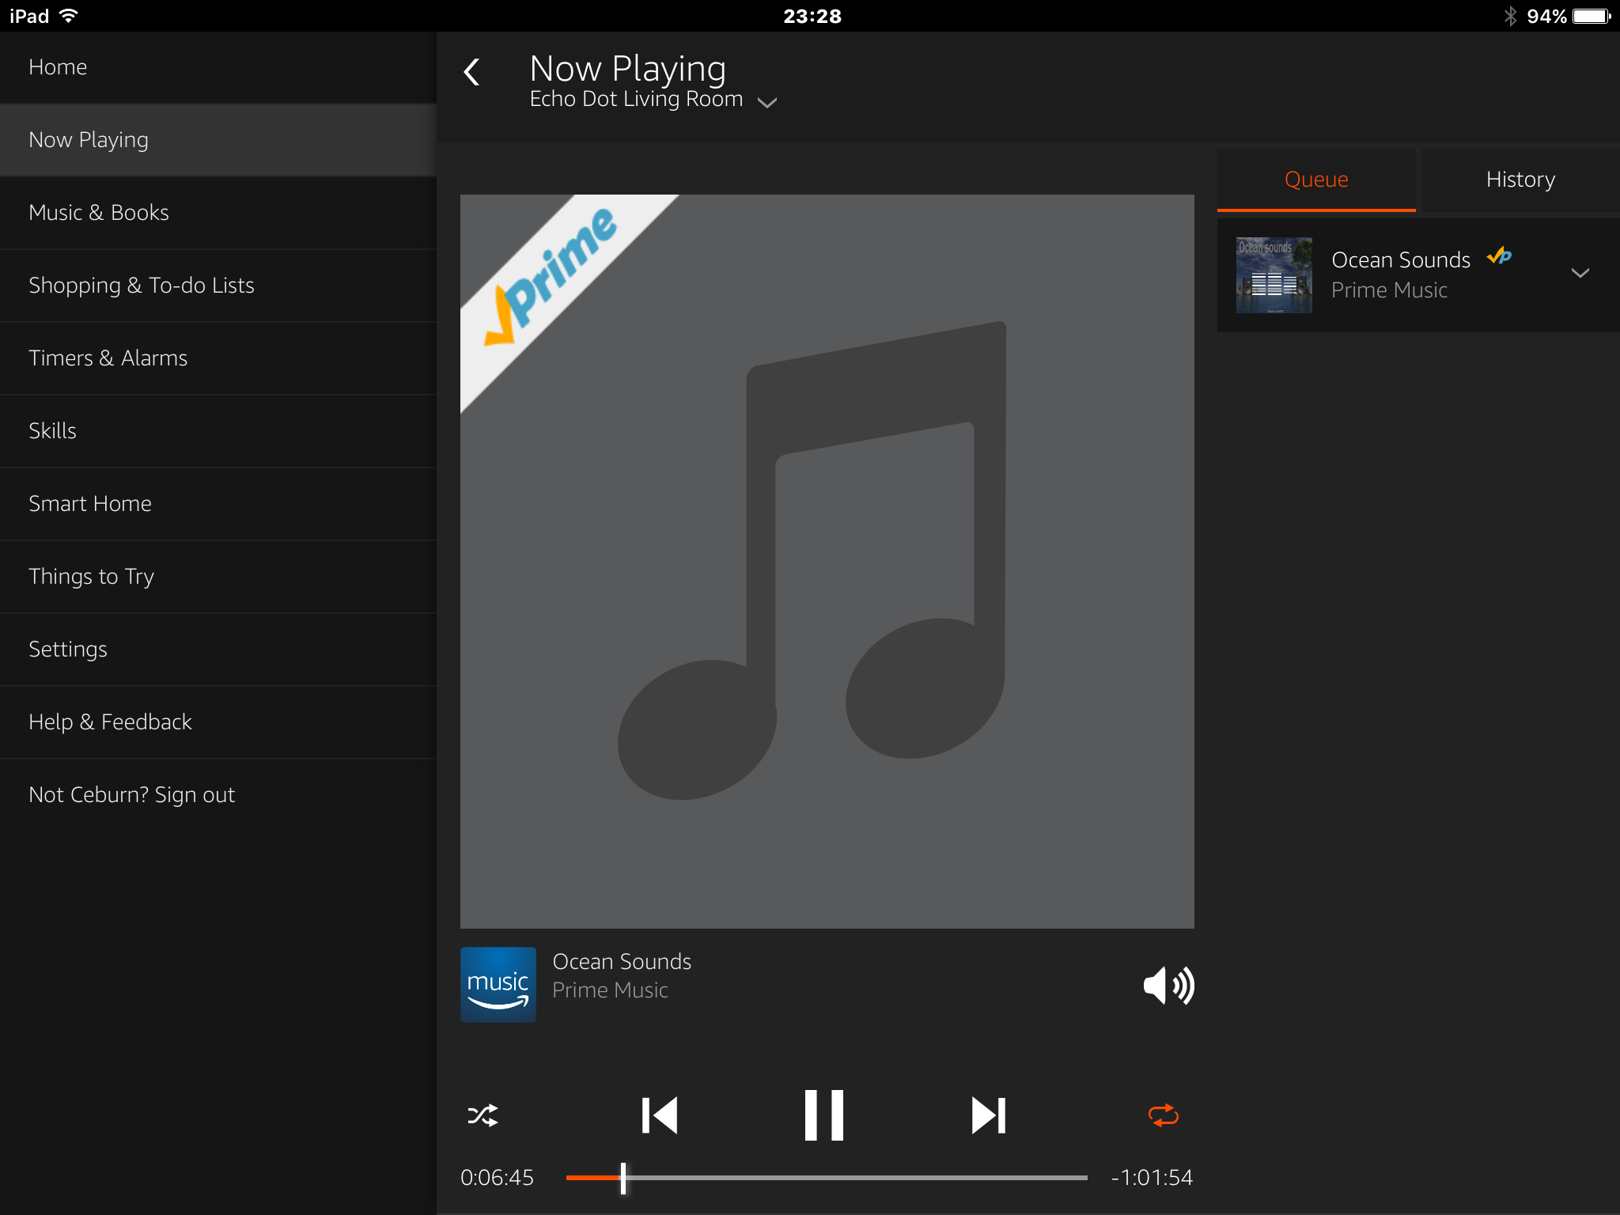Click the playback progress slider handle
This screenshot has height=1215, width=1620.
pyautogui.click(x=623, y=1178)
